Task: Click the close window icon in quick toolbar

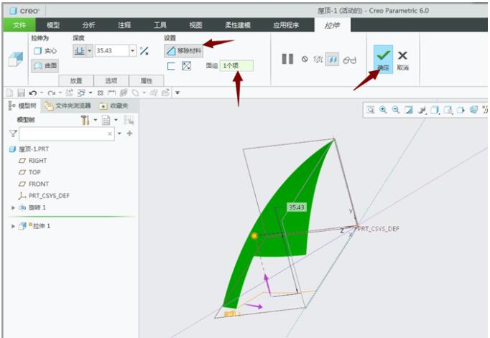Action: [101, 93]
